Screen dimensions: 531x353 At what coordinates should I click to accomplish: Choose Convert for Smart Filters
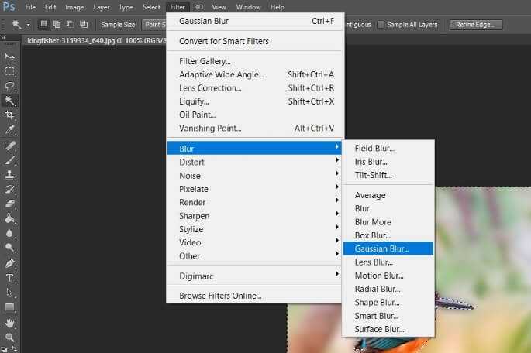click(x=253, y=41)
